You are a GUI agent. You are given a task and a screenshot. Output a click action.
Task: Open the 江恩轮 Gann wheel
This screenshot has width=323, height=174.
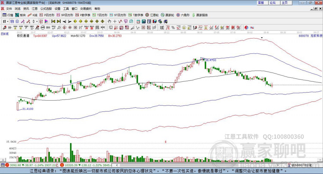(152, 15)
